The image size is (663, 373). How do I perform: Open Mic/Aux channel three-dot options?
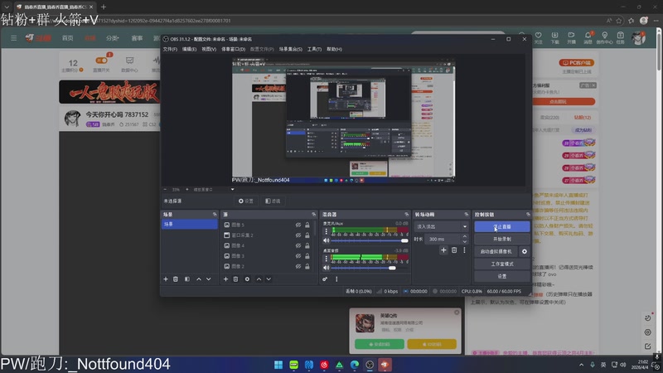326,231
